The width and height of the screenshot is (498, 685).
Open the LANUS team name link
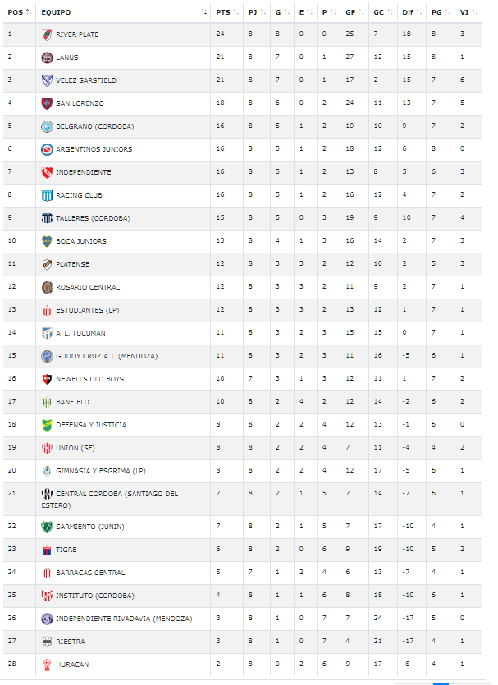pyautogui.click(x=67, y=57)
